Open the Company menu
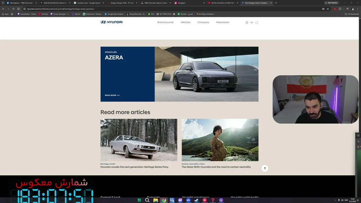361x203 pixels. pos(203,22)
